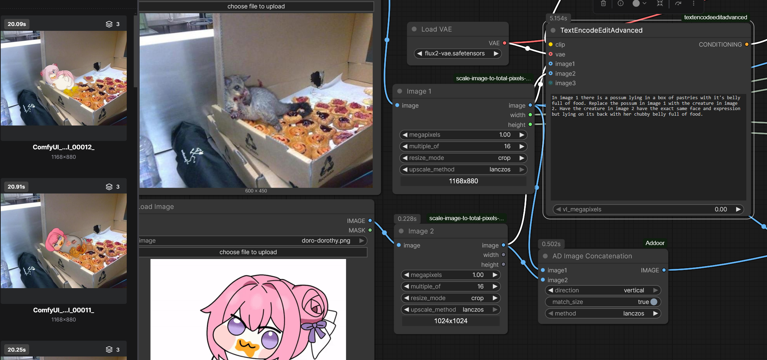Click the possum photo preview in Load Image
This screenshot has width=767, height=360.
click(256, 100)
